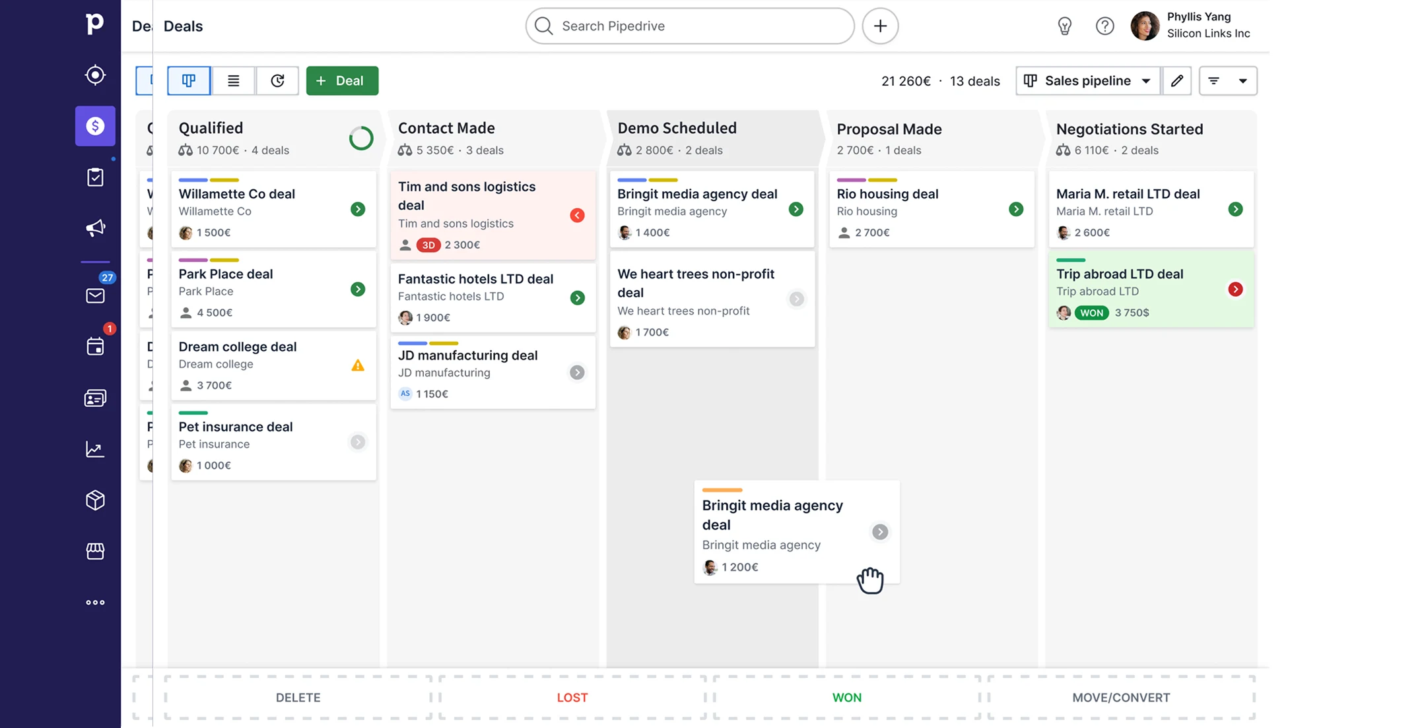This screenshot has height=728, width=1426.
Task: Click color labels on Rio housing deal
Action: click(867, 180)
